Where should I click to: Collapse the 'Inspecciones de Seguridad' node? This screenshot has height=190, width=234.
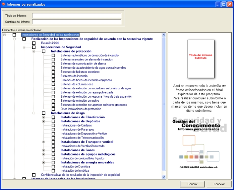tap(24, 47)
